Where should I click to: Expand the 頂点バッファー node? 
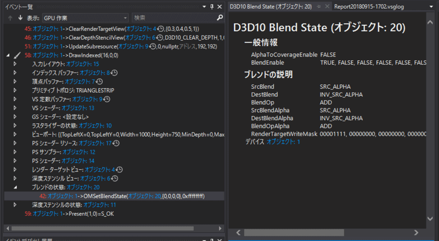coord(15,82)
